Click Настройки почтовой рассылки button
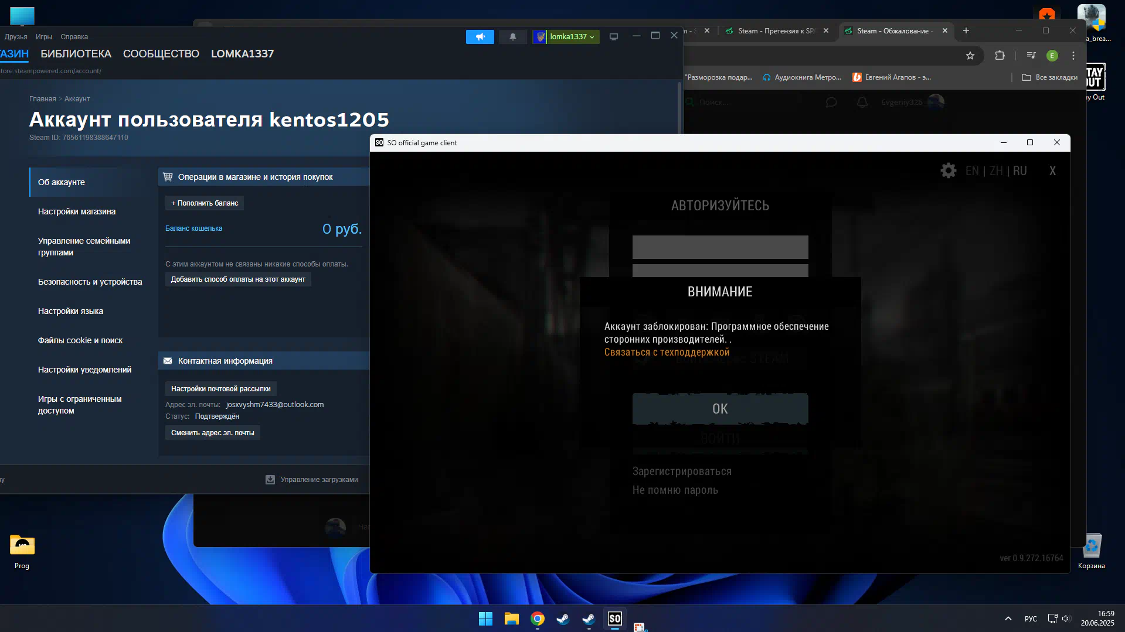The image size is (1125, 632). click(x=221, y=389)
